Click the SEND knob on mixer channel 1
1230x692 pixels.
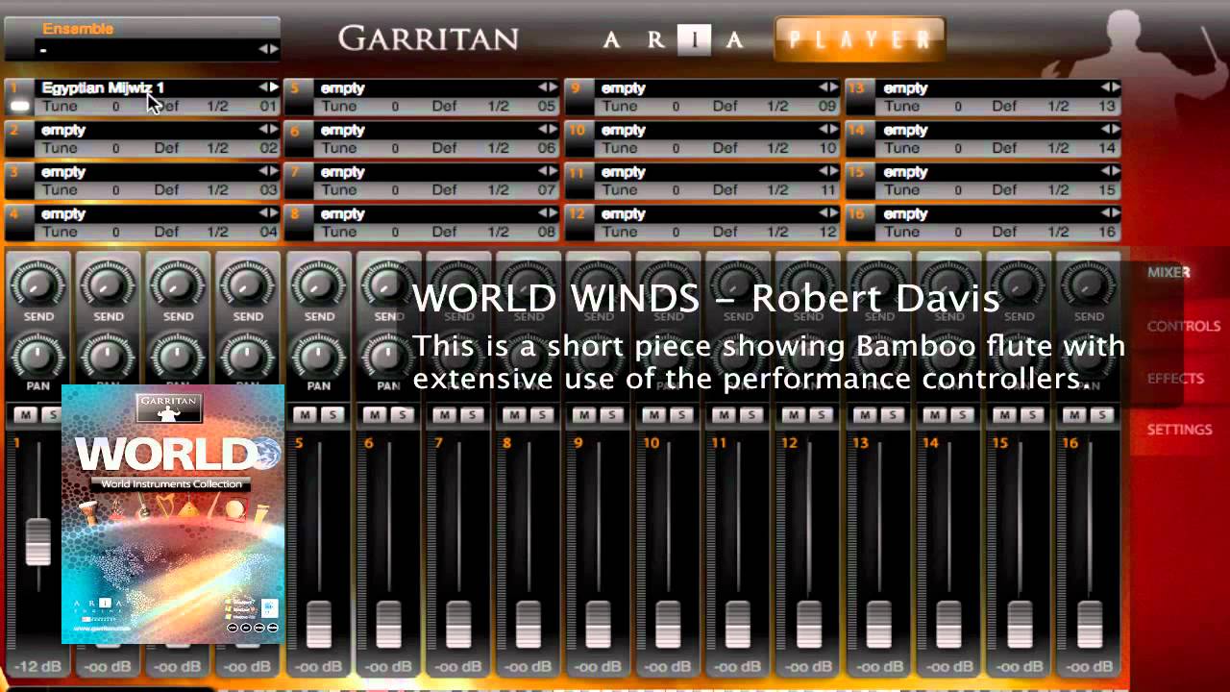pyautogui.click(x=38, y=284)
